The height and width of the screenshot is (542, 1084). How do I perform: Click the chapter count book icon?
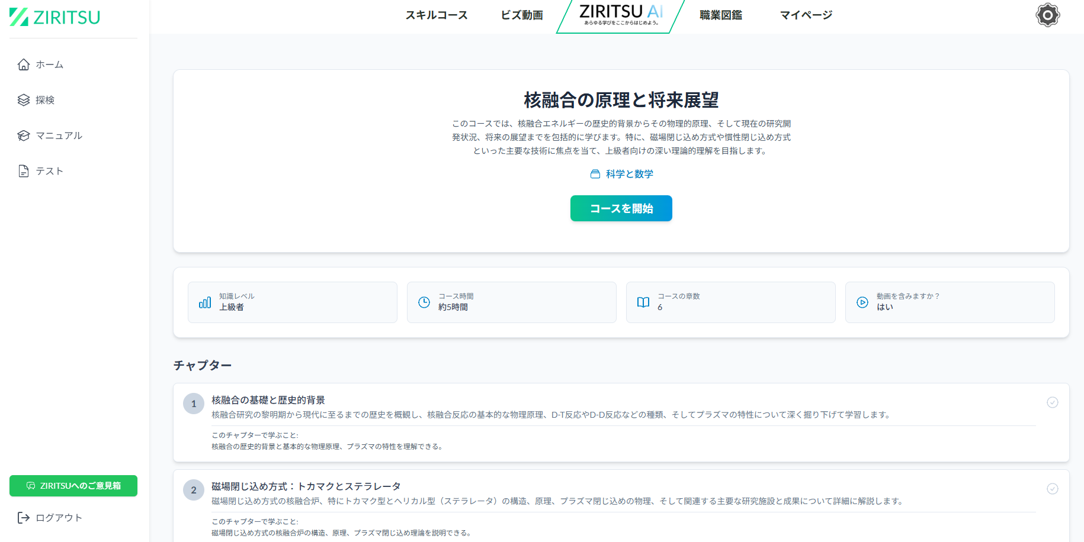coord(643,302)
